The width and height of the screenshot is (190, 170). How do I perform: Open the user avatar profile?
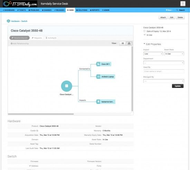coord(183,4)
